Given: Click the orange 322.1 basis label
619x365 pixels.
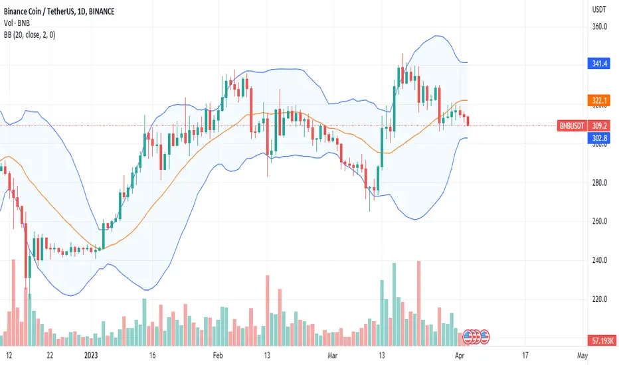Looking at the screenshot, I should tap(599, 100).
